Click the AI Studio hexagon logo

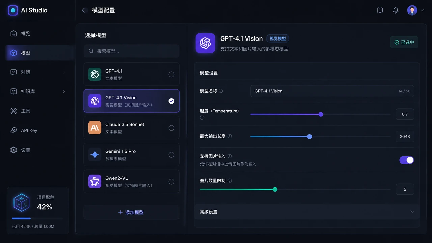(13, 10)
